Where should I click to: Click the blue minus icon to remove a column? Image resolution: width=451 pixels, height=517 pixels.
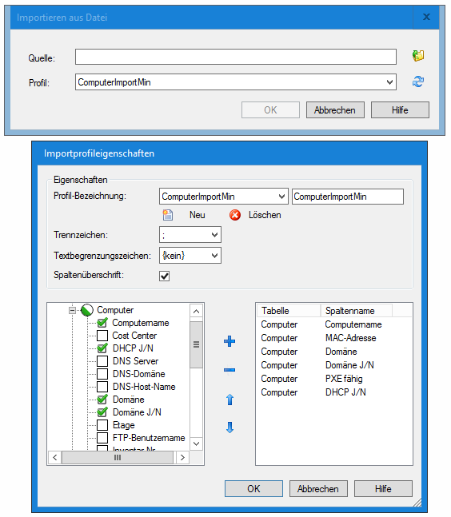[x=229, y=370]
